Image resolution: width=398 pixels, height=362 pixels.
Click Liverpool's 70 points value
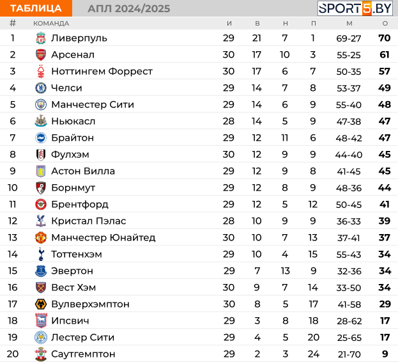(x=385, y=38)
